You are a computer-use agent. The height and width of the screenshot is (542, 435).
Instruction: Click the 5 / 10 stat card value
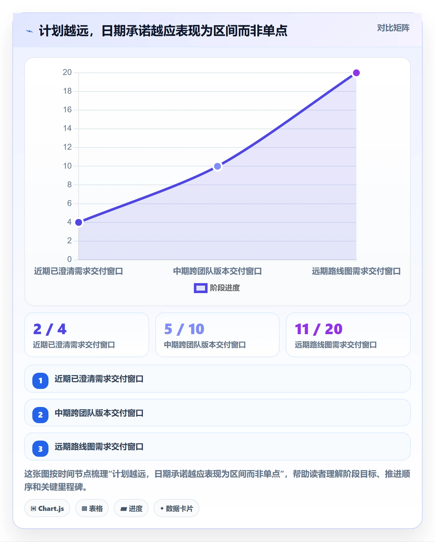pyautogui.click(x=184, y=329)
